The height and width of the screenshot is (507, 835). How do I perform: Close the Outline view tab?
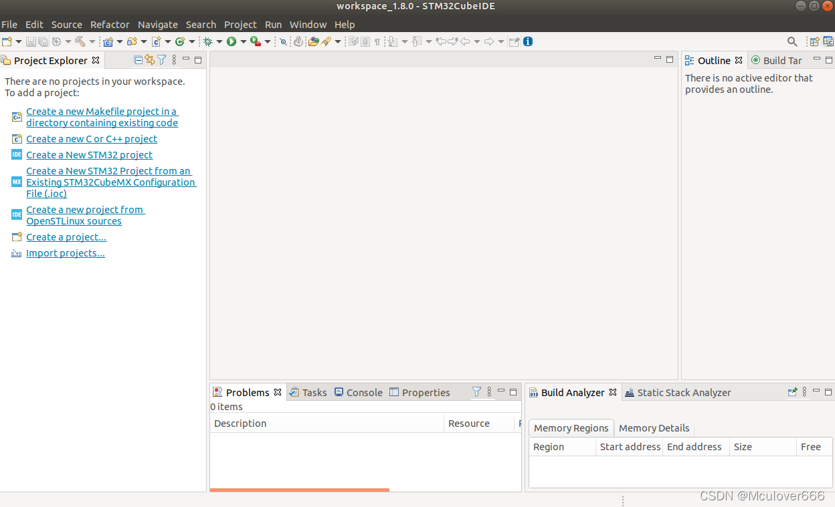point(739,60)
